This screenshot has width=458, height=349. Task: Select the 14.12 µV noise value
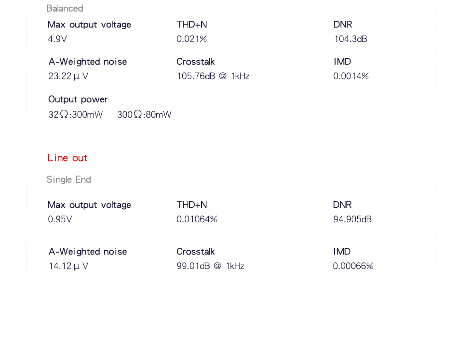(x=68, y=266)
